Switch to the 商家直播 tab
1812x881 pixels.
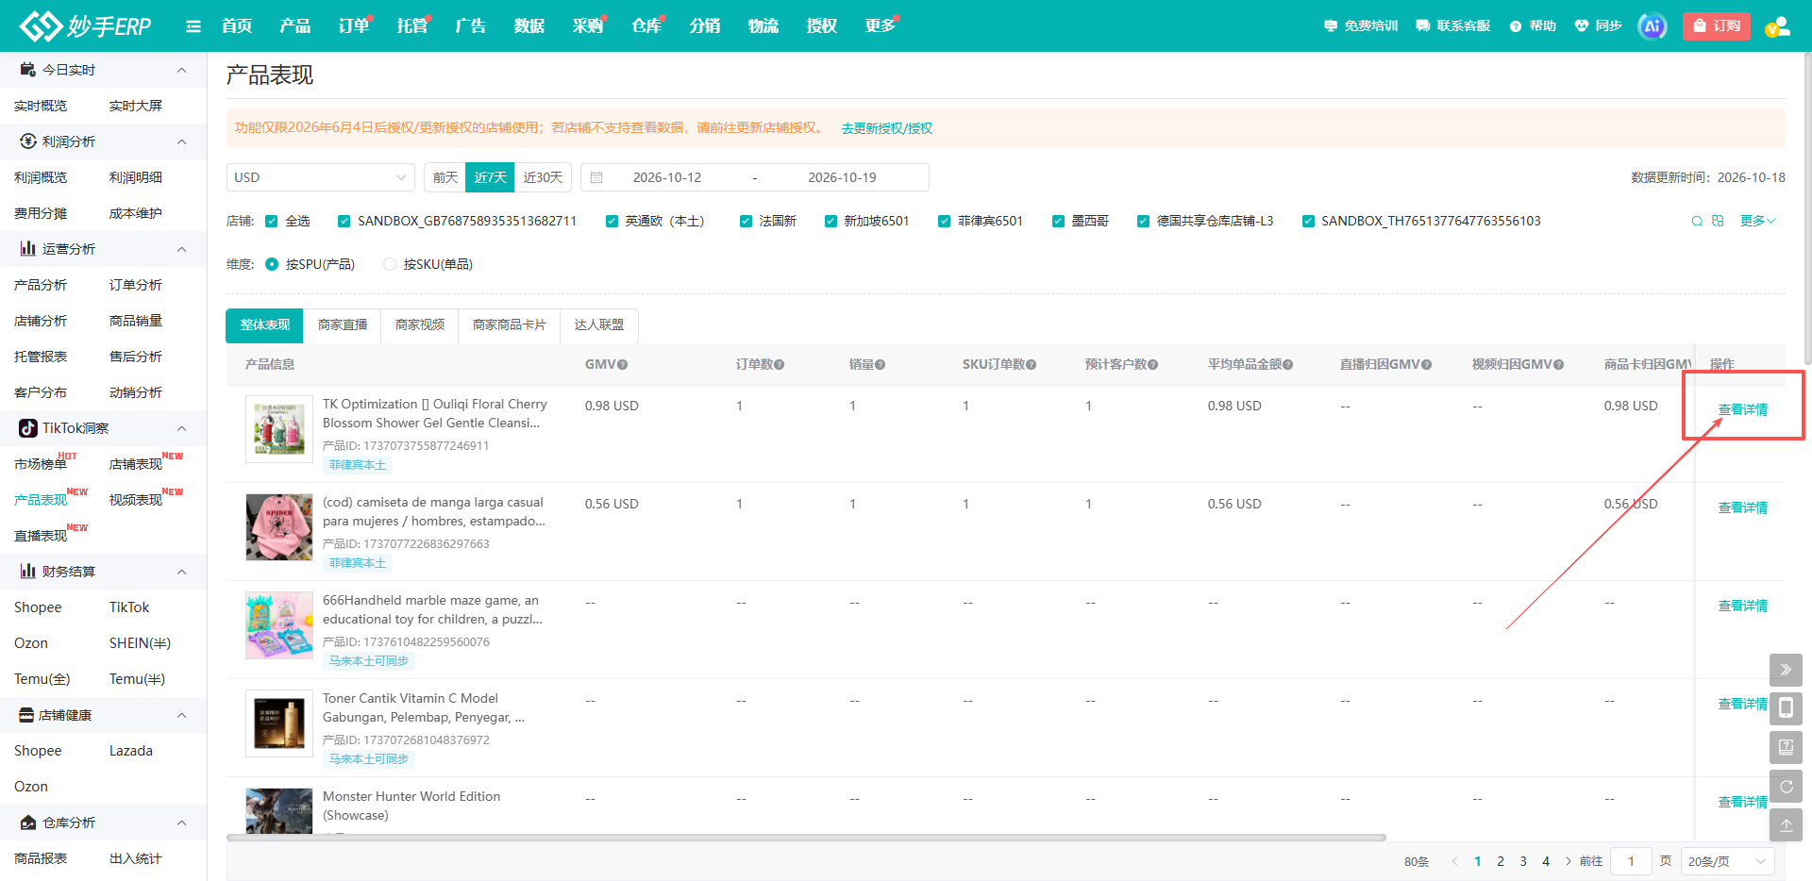pos(343,324)
